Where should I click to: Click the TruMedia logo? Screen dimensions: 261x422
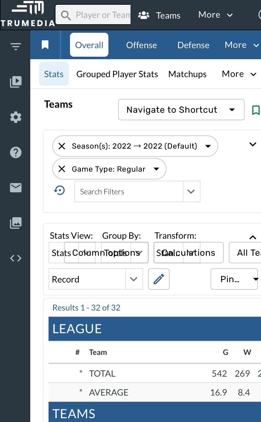[x=27, y=14]
